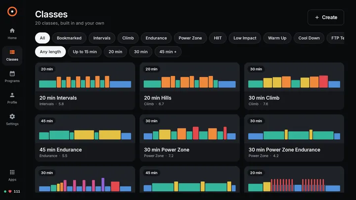
Task: Filter classes by Intervals
Action: coord(102,38)
